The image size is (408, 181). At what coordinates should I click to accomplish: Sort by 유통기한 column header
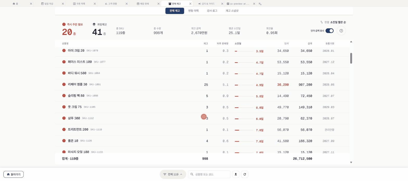point(330,44)
